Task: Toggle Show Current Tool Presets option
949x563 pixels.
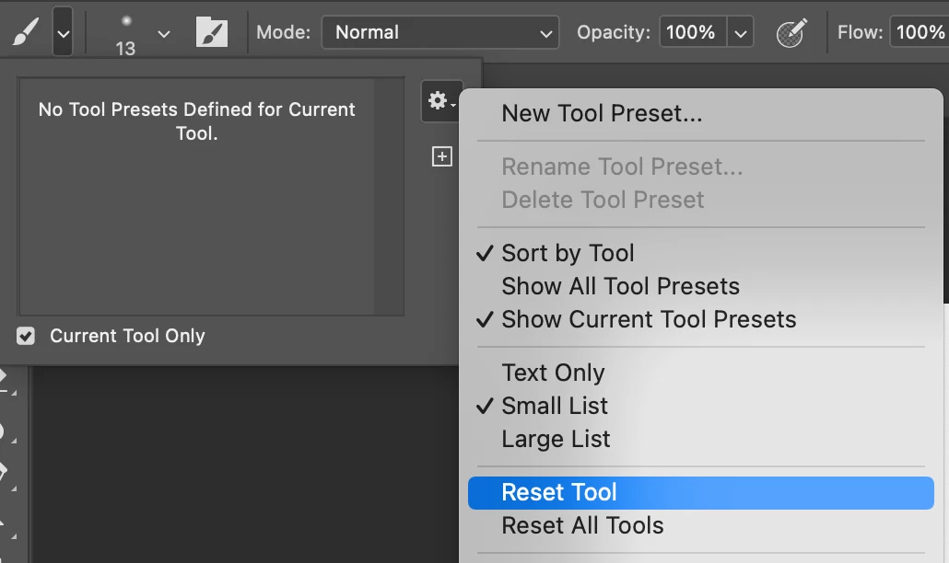Action: pyautogui.click(x=649, y=319)
